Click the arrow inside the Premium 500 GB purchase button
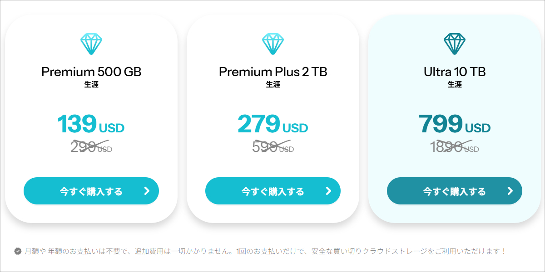This screenshot has height=272, width=545. click(x=146, y=191)
